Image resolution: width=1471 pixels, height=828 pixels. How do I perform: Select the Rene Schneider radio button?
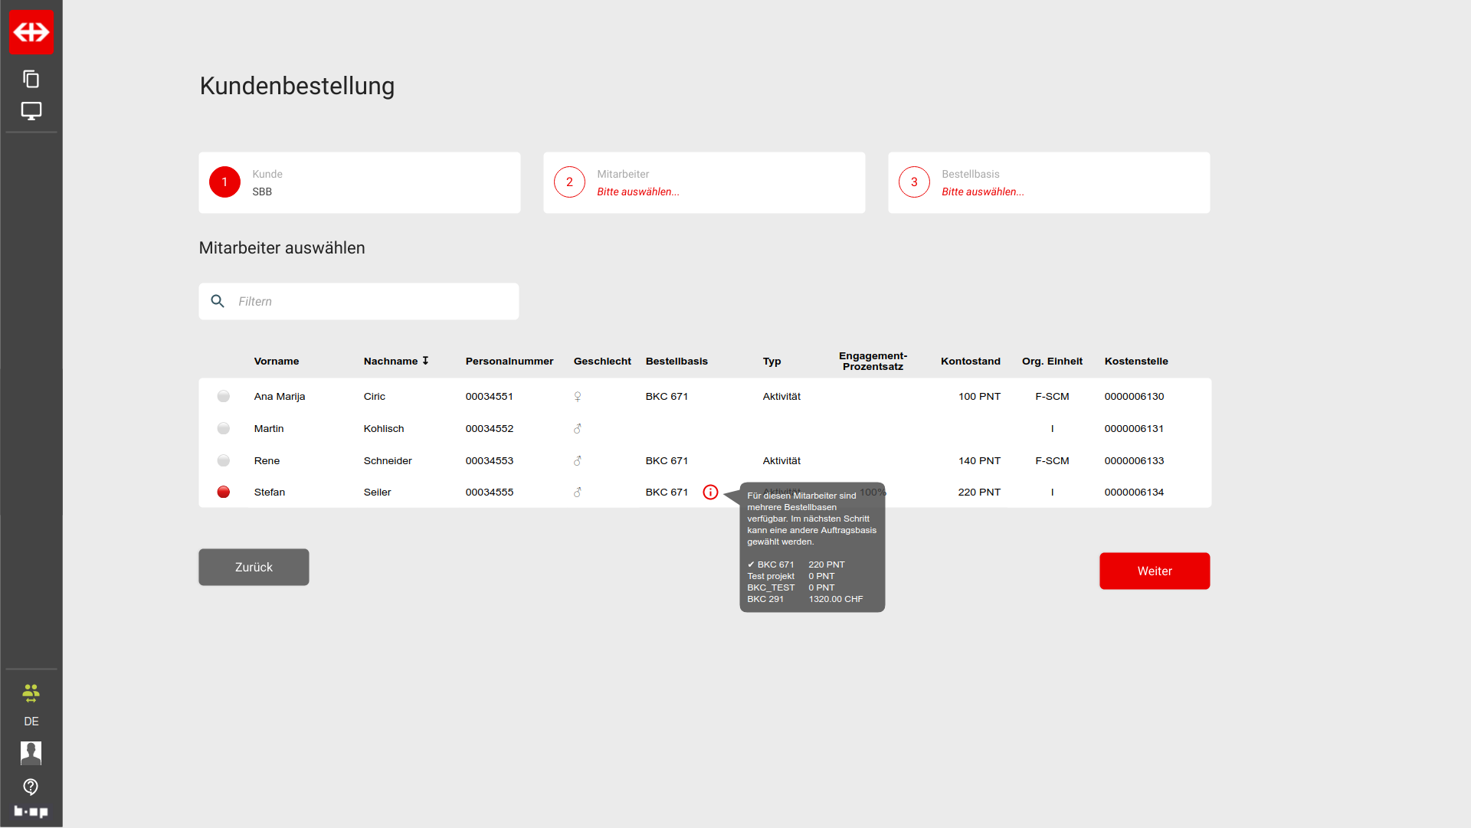(224, 461)
